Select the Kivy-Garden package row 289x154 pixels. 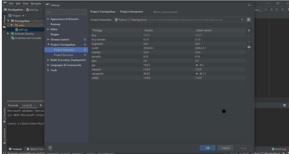coord(168,39)
